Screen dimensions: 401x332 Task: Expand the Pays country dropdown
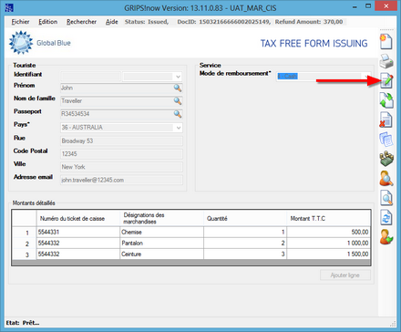coord(179,128)
